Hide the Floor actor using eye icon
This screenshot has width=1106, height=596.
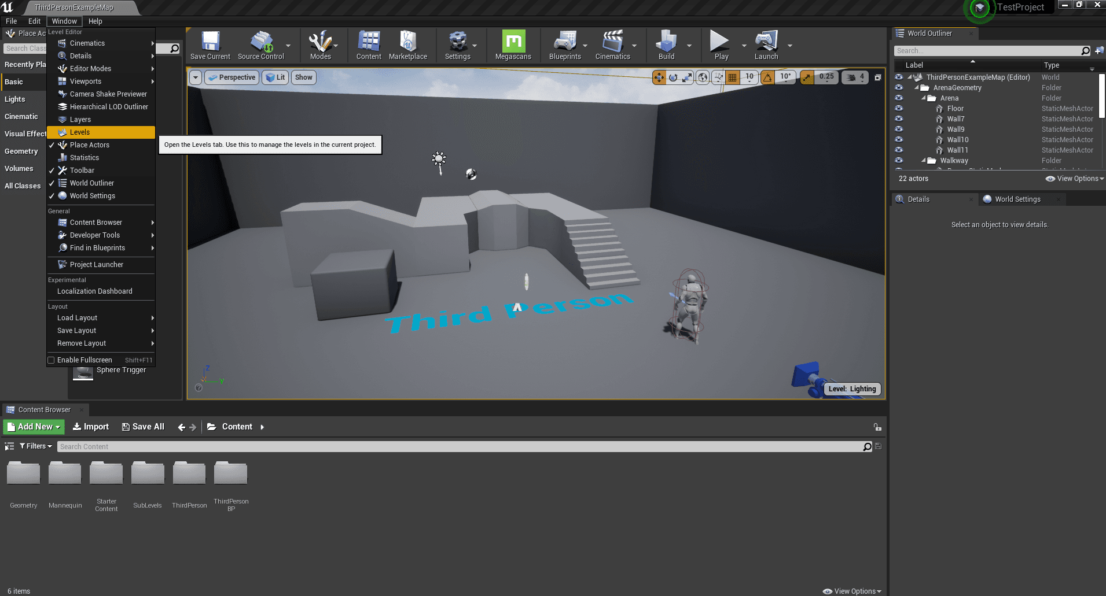tap(899, 109)
